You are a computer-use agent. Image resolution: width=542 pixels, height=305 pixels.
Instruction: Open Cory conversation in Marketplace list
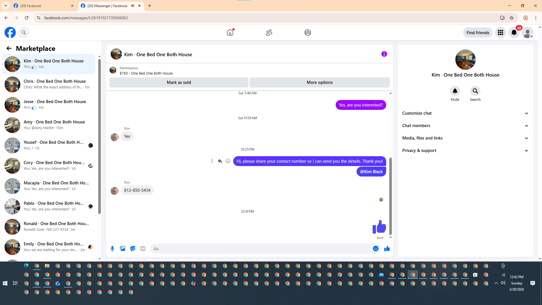(x=49, y=165)
